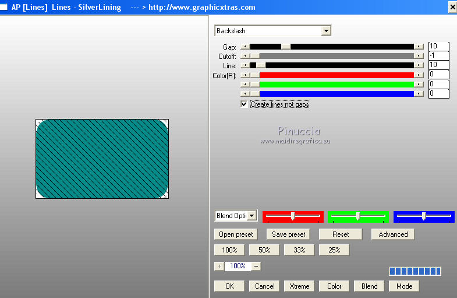
Task: Click the Mode button
Action: [404, 286]
